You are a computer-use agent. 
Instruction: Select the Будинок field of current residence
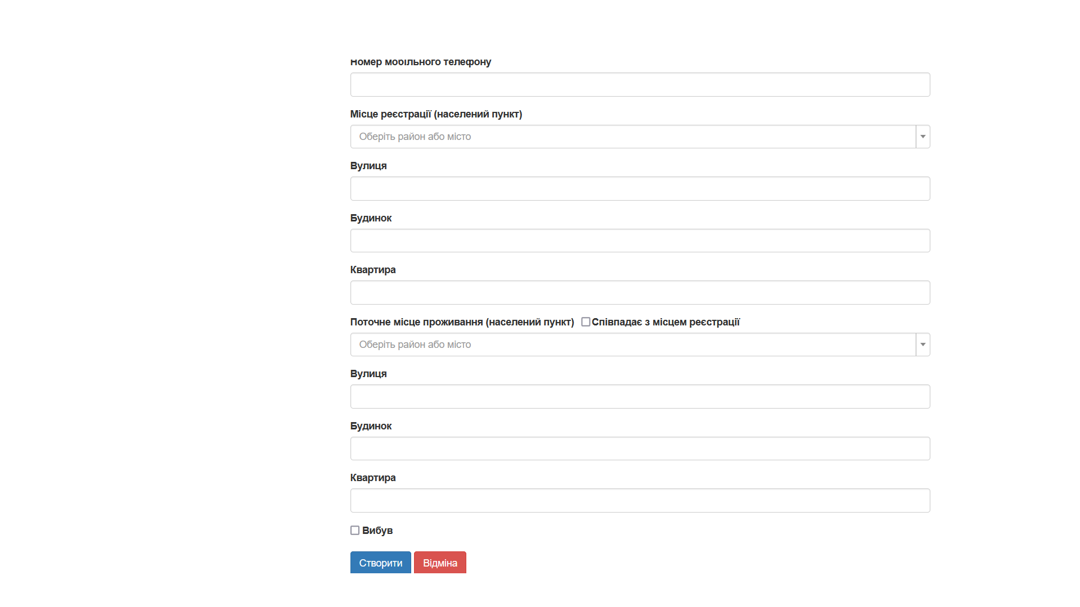coord(640,449)
